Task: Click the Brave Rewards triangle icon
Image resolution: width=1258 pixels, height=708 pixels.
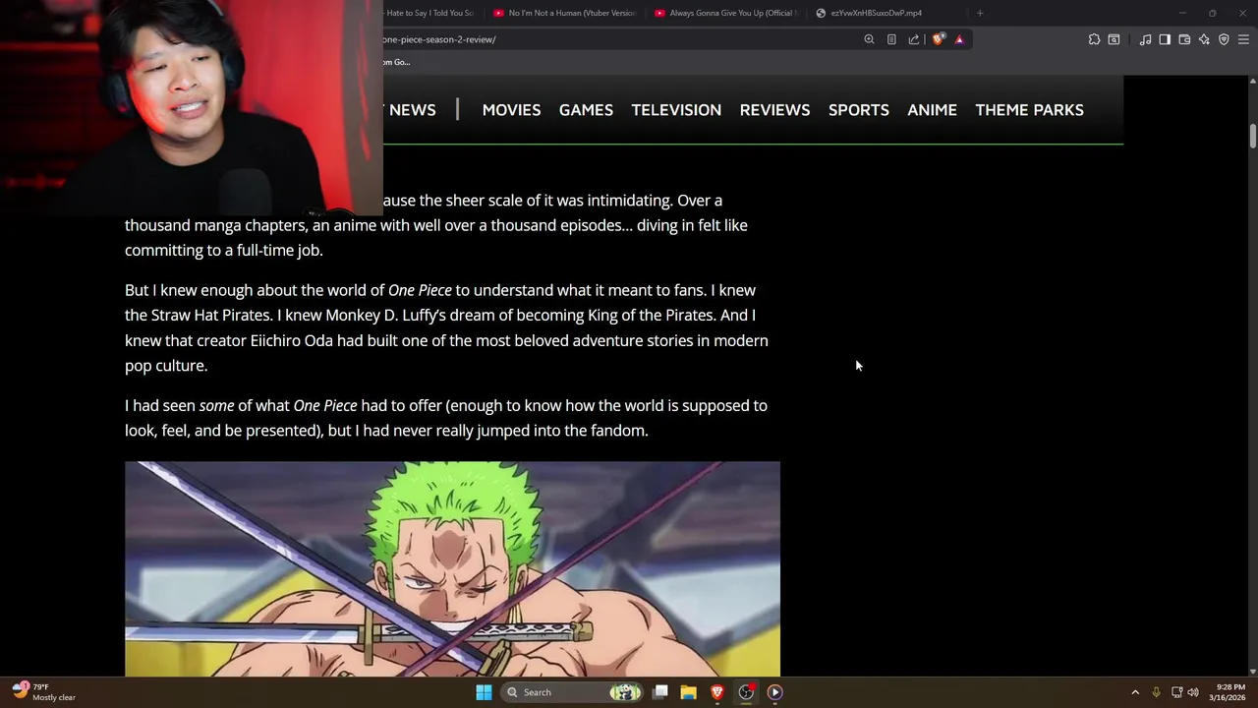Action: pos(959,39)
